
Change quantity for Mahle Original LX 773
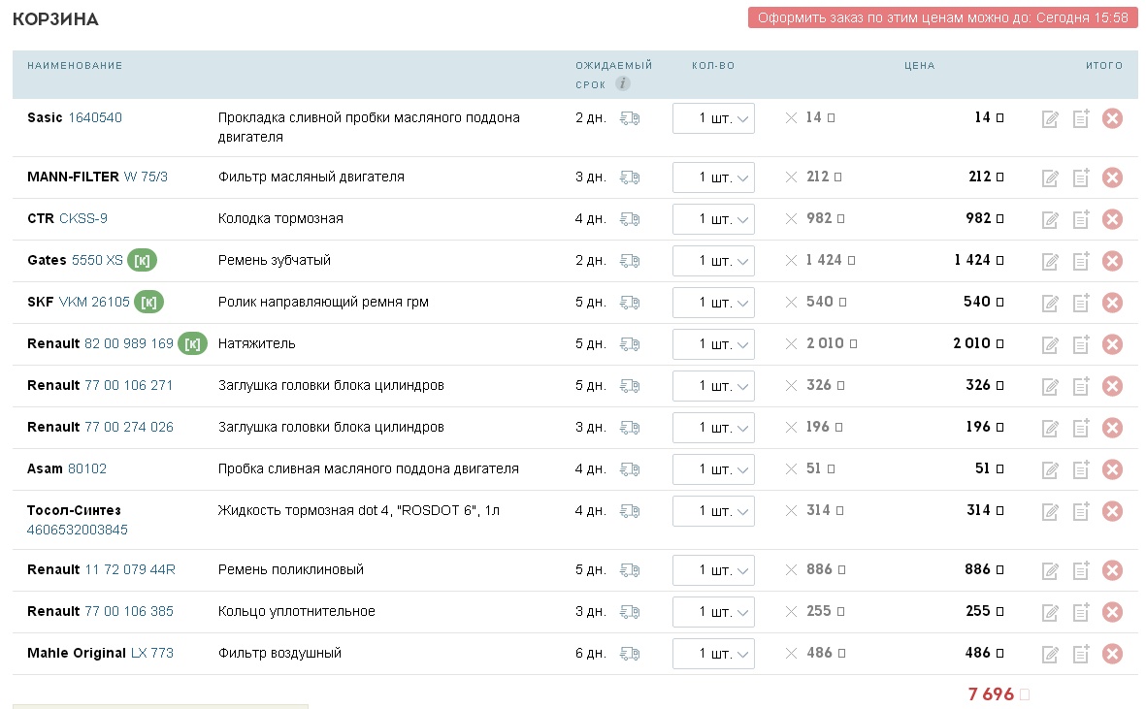coord(713,654)
